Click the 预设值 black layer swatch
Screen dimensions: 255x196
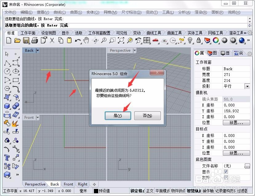tap(96, 191)
